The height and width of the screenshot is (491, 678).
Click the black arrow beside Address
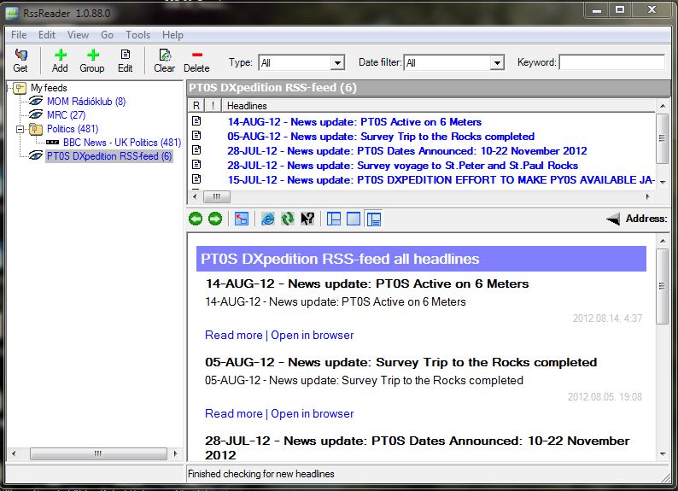[613, 219]
